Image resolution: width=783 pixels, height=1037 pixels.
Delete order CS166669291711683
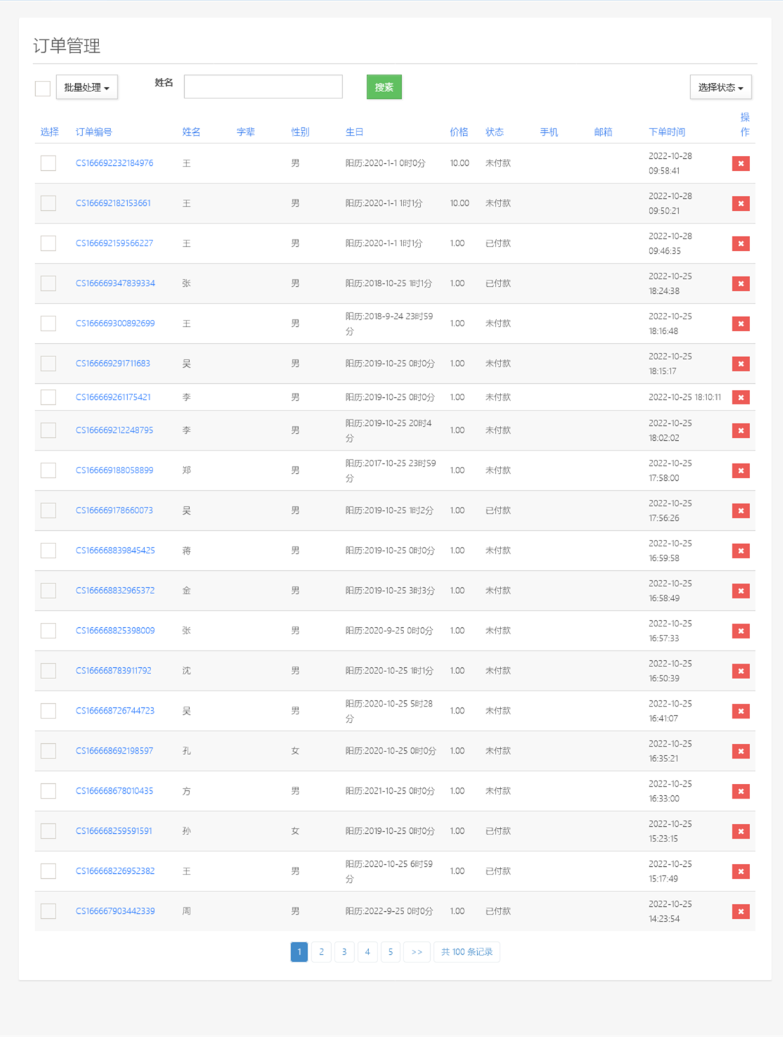741,363
